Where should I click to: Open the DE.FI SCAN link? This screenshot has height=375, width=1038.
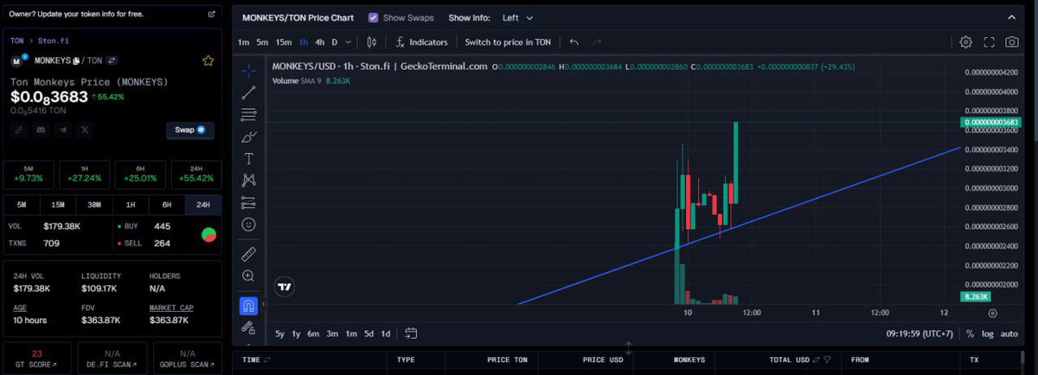(x=111, y=359)
